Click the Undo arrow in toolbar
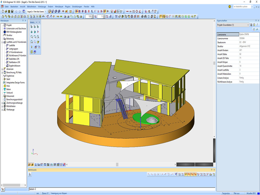260x195 pixels. pos(16,11)
